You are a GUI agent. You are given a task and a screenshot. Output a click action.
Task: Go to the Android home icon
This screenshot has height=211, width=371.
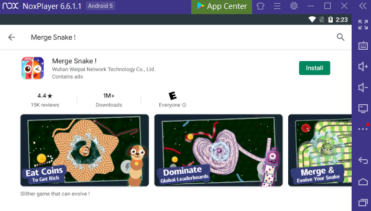coord(363,182)
